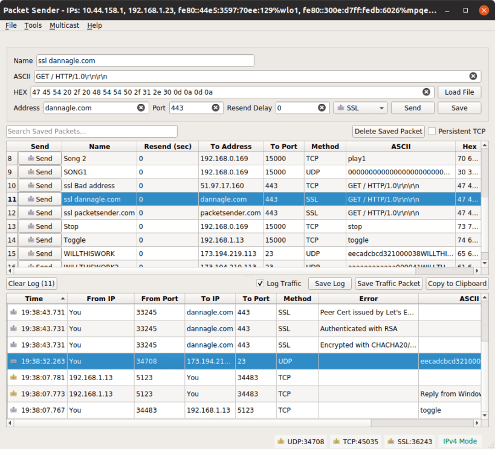Screen dimensions: 495x449
Task: Send the saved packet 'Toggle'
Action: (x=40, y=240)
